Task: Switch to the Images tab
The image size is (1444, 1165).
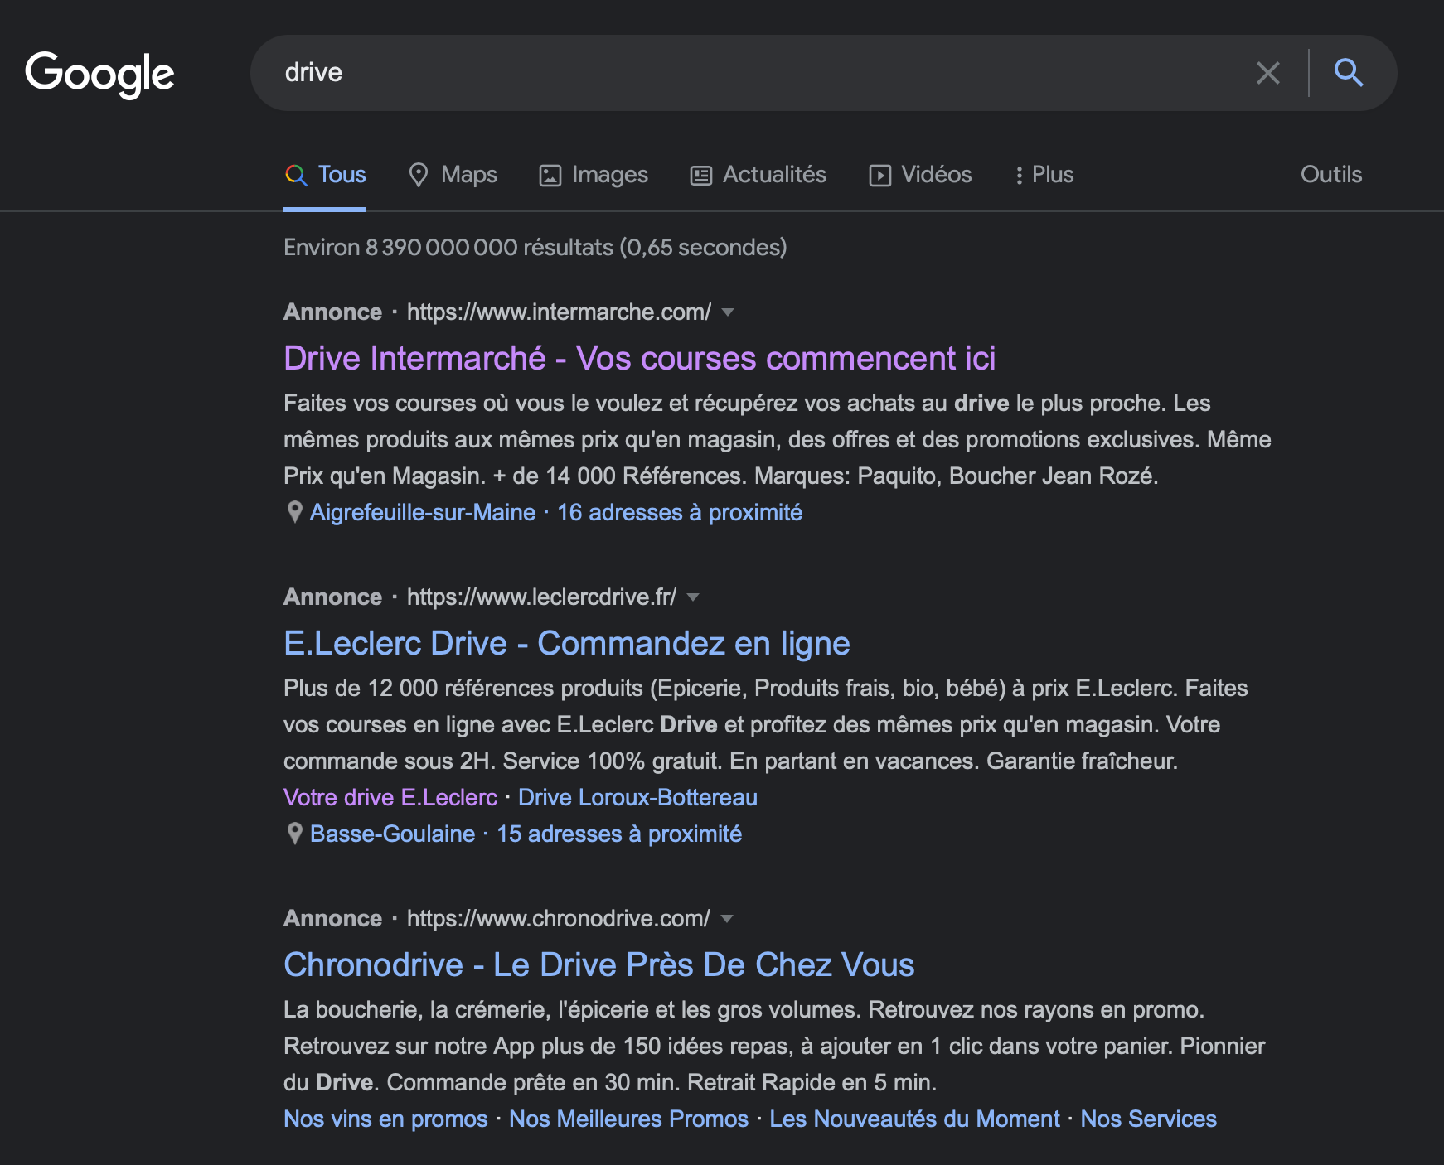Action: tap(594, 175)
